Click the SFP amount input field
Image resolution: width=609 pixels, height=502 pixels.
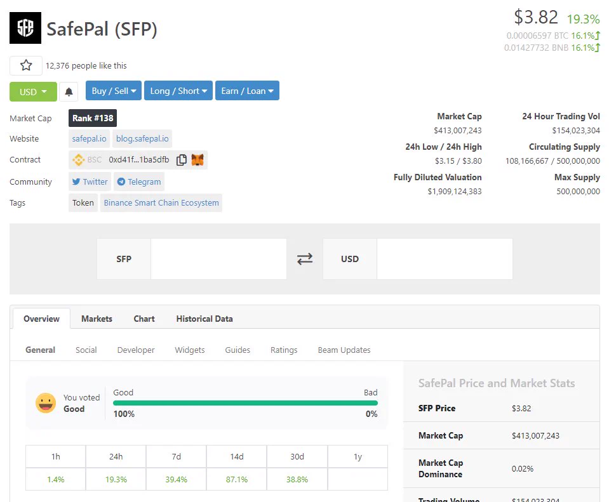(218, 259)
